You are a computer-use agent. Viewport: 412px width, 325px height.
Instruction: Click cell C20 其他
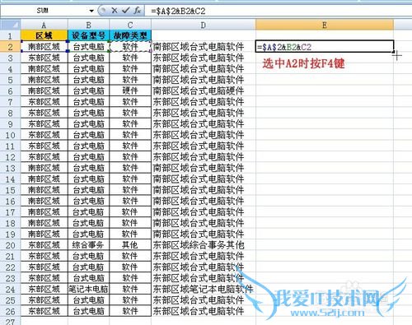[130, 245]
